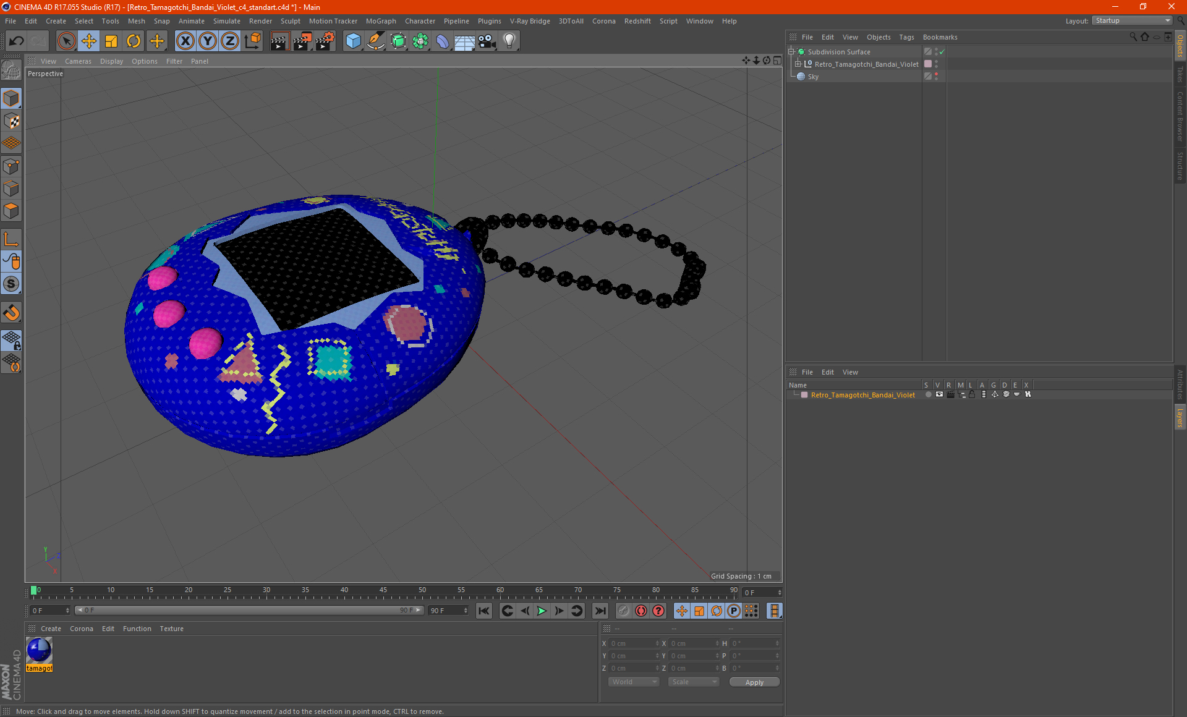Toggle Subdivision Surface enable checkmark
Viewport: 1187px width, 717px height.
(942, 52)
